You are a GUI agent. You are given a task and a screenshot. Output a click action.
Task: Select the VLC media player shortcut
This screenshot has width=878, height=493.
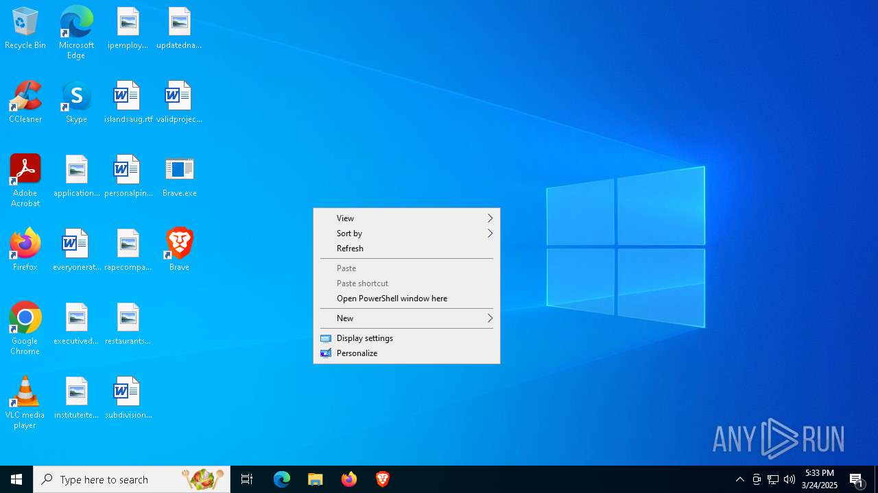point(25,403)
